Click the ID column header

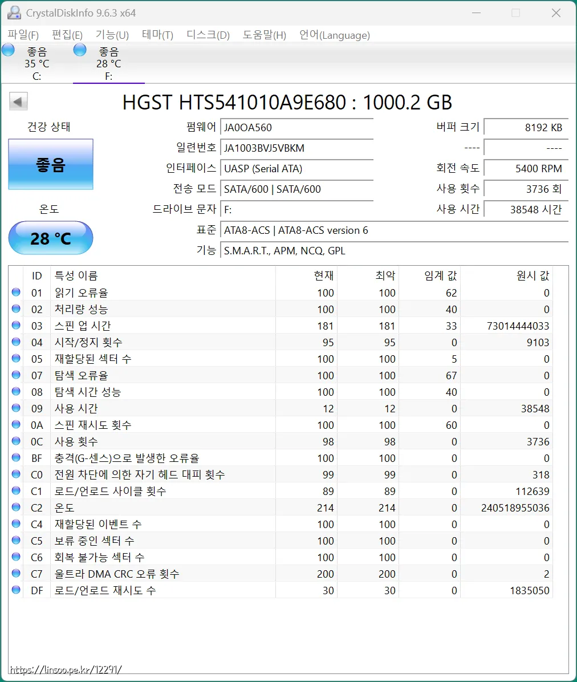point(37,275)
